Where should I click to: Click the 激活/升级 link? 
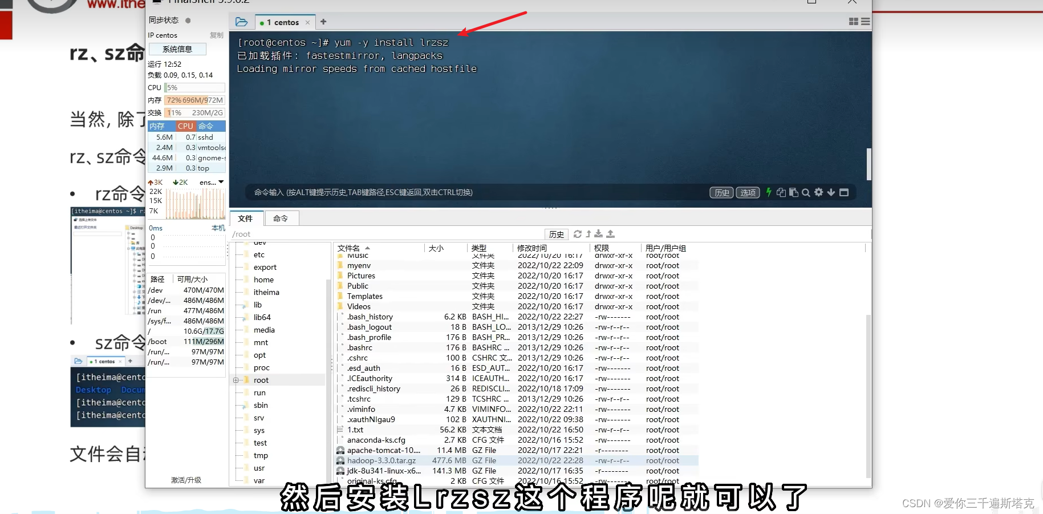(186, 480)
